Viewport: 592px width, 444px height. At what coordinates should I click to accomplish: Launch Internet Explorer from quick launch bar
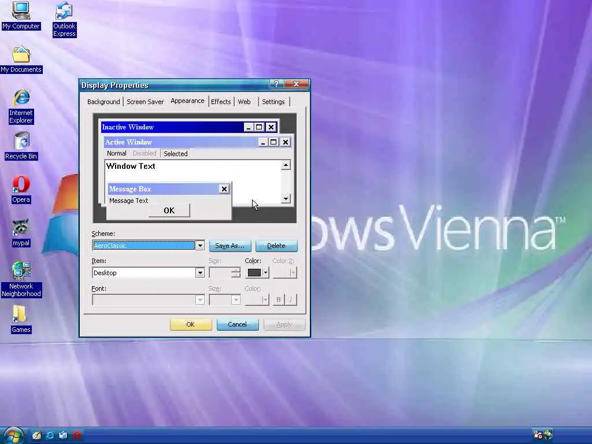(50, 435)
